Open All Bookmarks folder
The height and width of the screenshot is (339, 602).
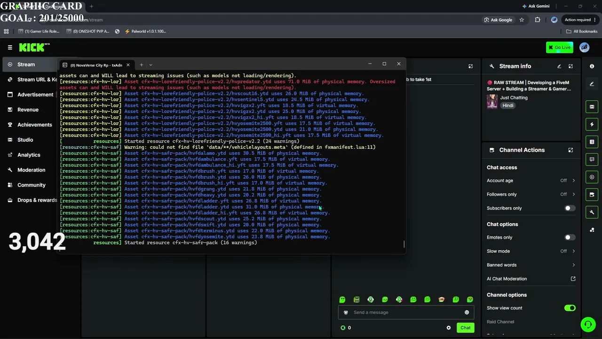coord(582,32)
